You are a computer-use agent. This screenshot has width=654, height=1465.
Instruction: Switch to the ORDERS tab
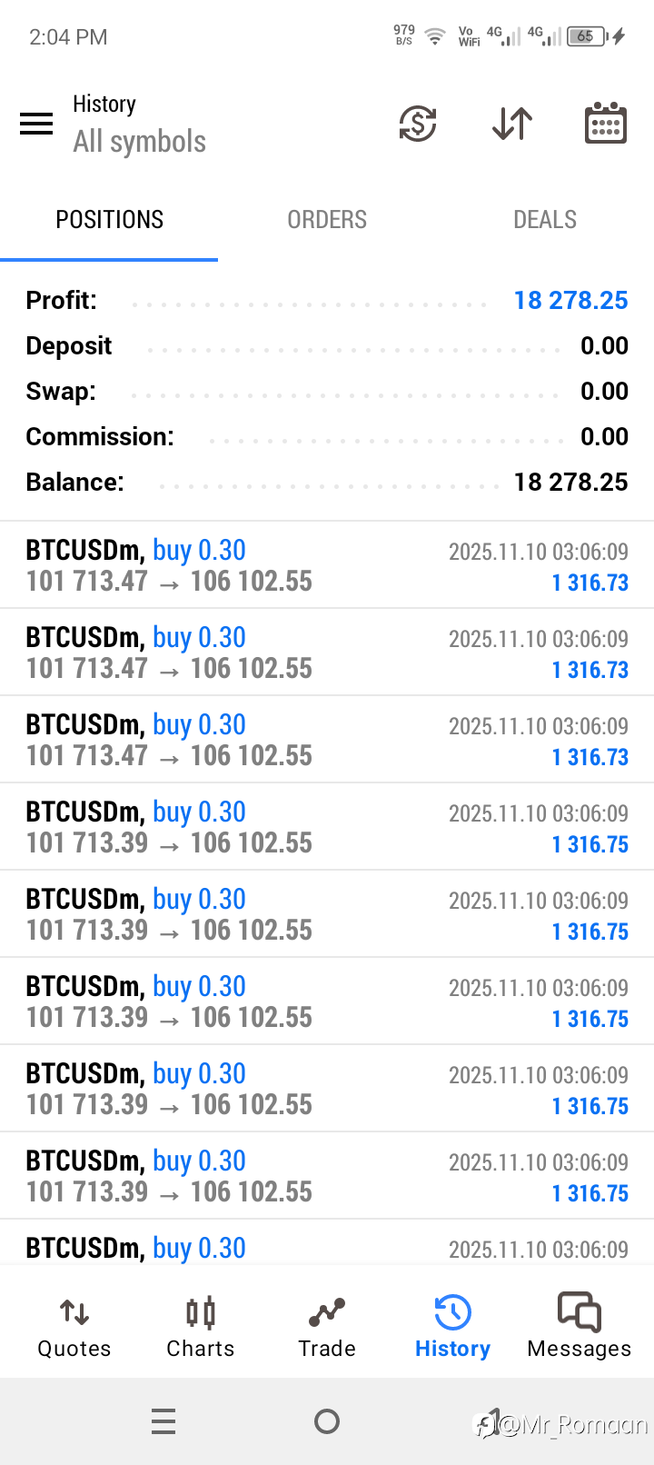pyautogui.click(x=327, y=220)
